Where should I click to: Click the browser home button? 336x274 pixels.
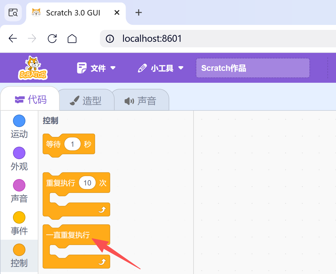(72, 38)
